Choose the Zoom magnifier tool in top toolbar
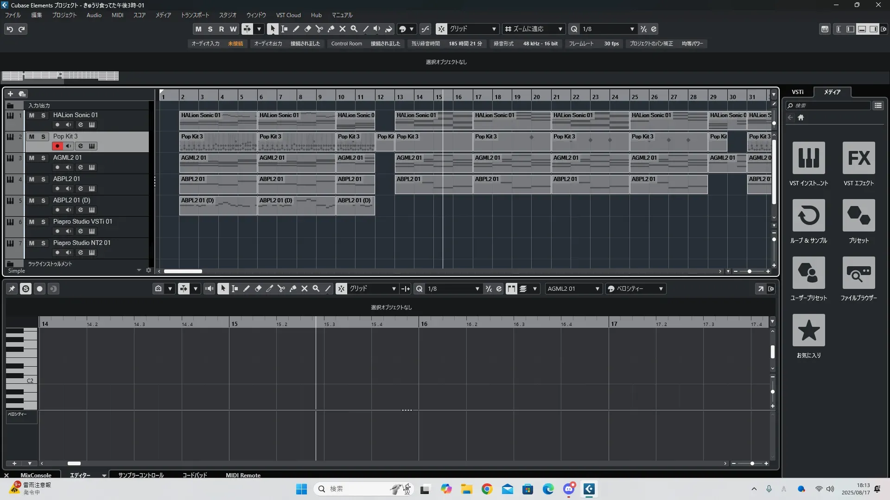Viewport: 890px width, 500px height. click(354, 29)
